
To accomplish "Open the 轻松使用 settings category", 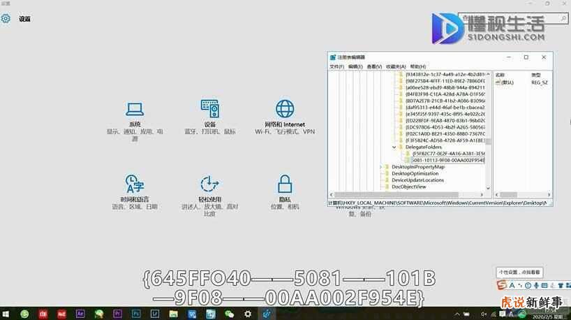I will coord(209,196).
